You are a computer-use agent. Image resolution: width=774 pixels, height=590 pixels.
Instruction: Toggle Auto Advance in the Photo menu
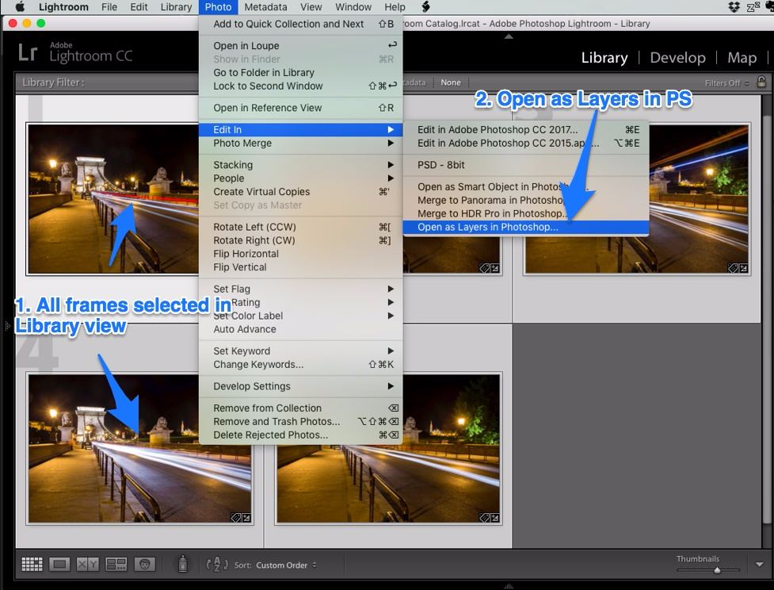coord(300,329)
